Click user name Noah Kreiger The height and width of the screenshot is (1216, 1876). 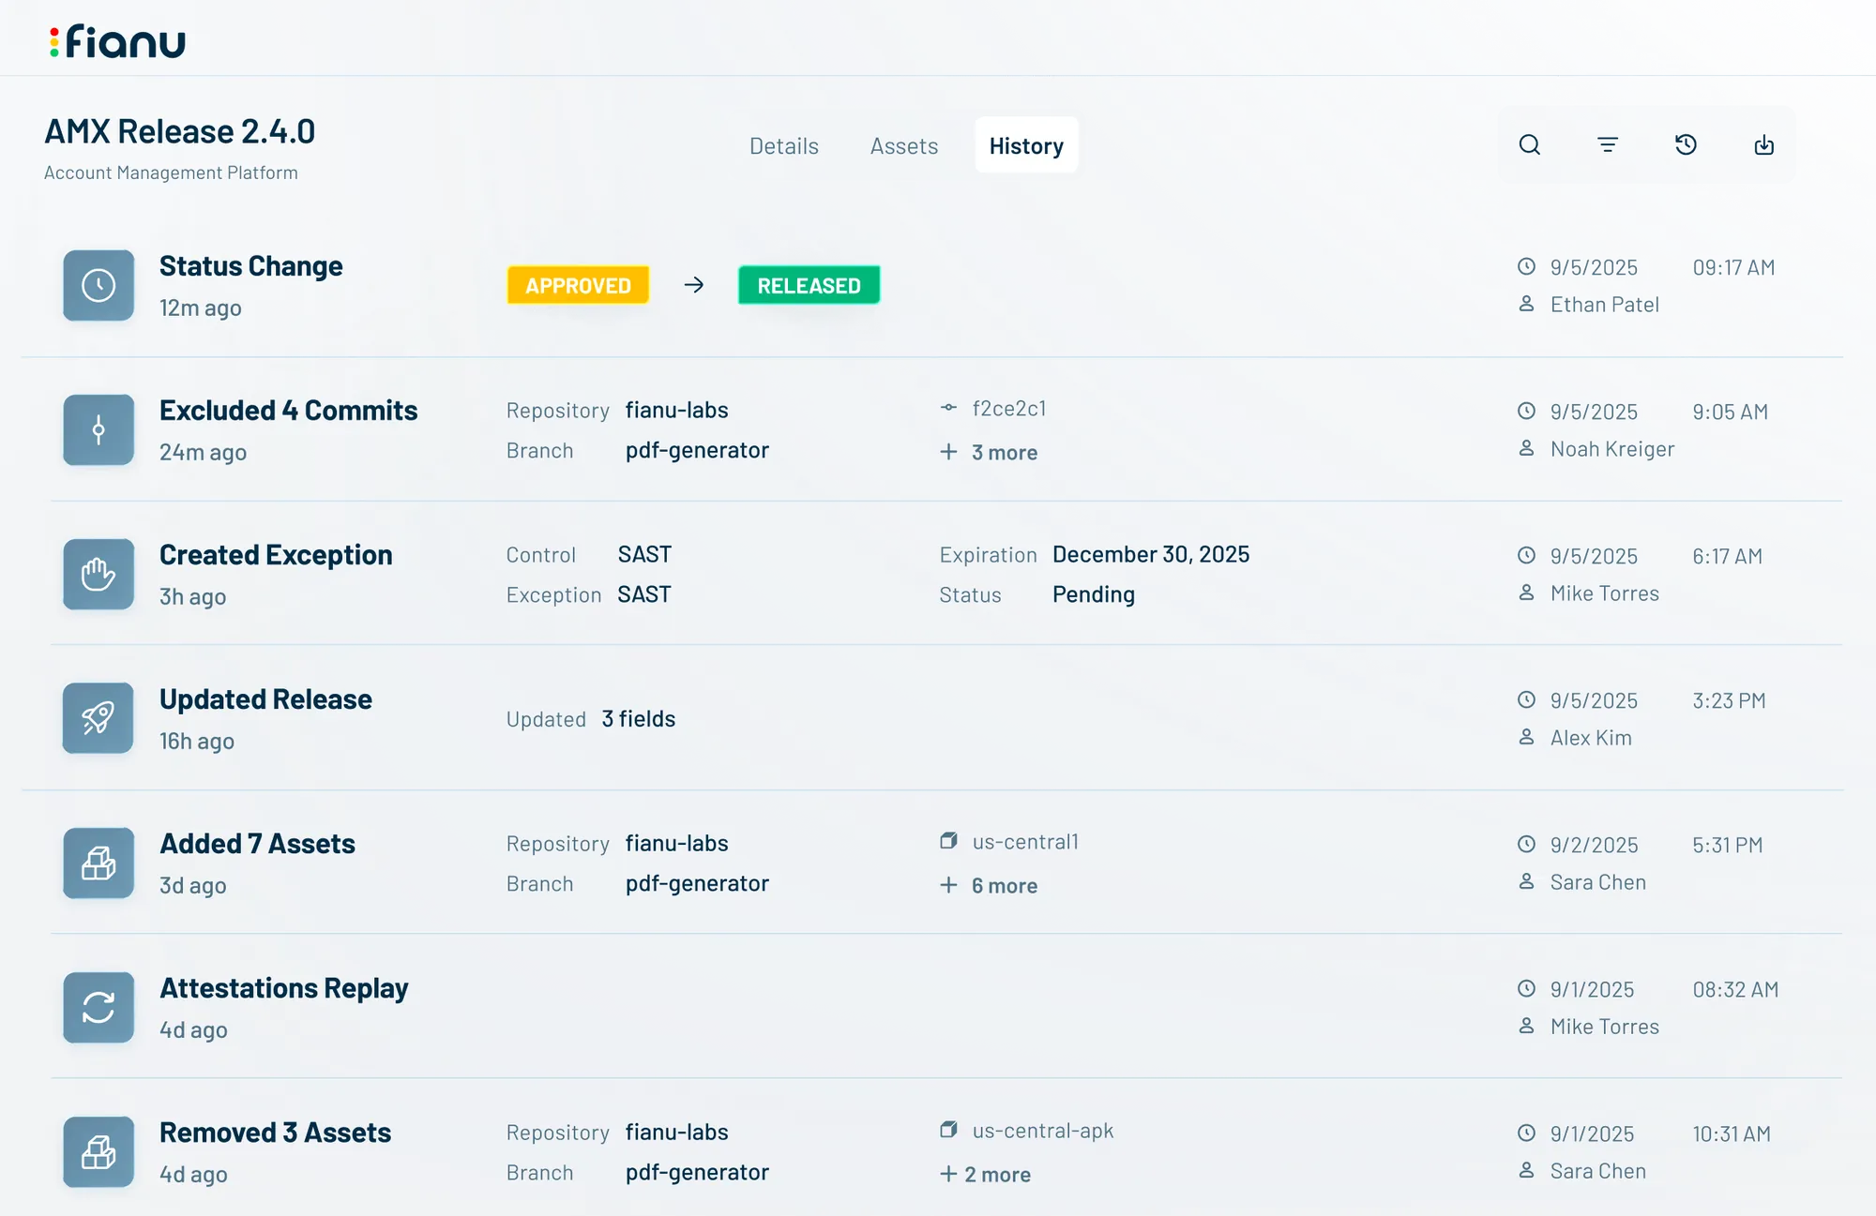pyautogui.click(x=1611, y=449)
